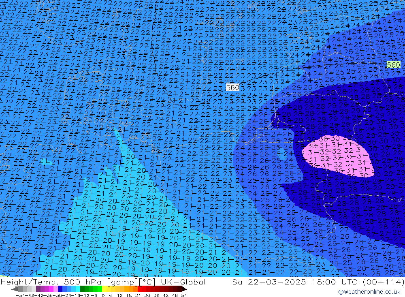Click the UK-Global model name text
405x297 pixels.
[x=183, y=282]
